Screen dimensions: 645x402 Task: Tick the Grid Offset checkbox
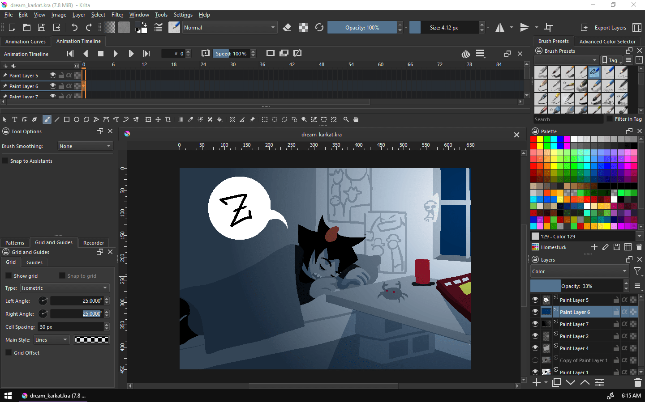(x=9, y=353)
